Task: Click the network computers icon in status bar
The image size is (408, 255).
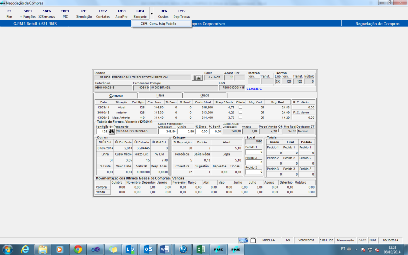Action: point(243,240)
